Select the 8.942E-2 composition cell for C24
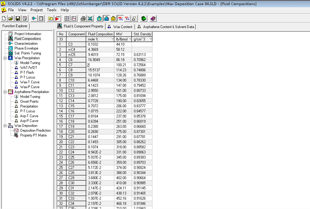This screenshot has height=209, width=310. 100,152
